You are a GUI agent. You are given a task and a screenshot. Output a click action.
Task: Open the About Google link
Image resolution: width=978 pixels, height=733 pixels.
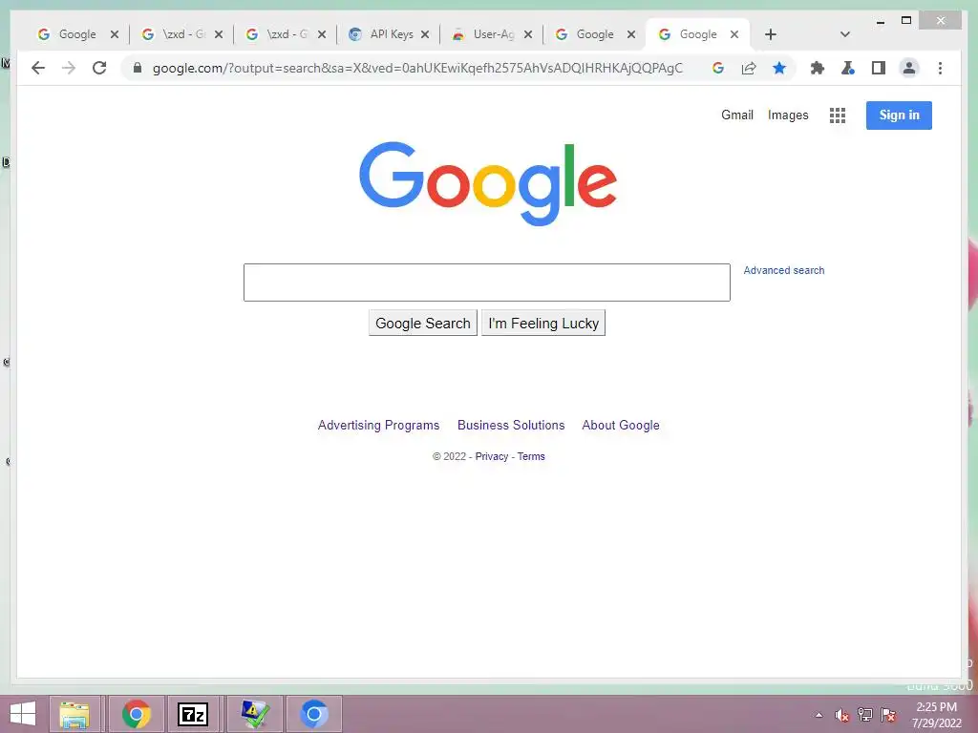point(621,425)
